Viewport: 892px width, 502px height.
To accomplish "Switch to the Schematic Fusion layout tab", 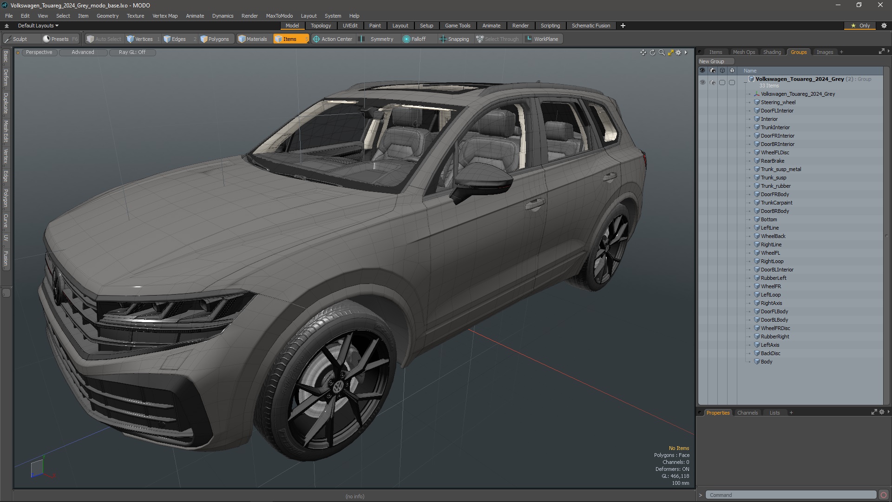I will pos(591,26).
